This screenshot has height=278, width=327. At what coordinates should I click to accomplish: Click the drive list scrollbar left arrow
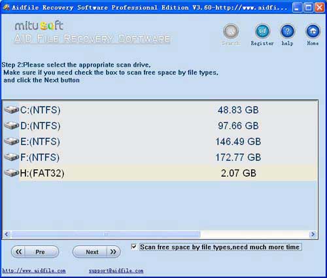(x=7, y=234)
